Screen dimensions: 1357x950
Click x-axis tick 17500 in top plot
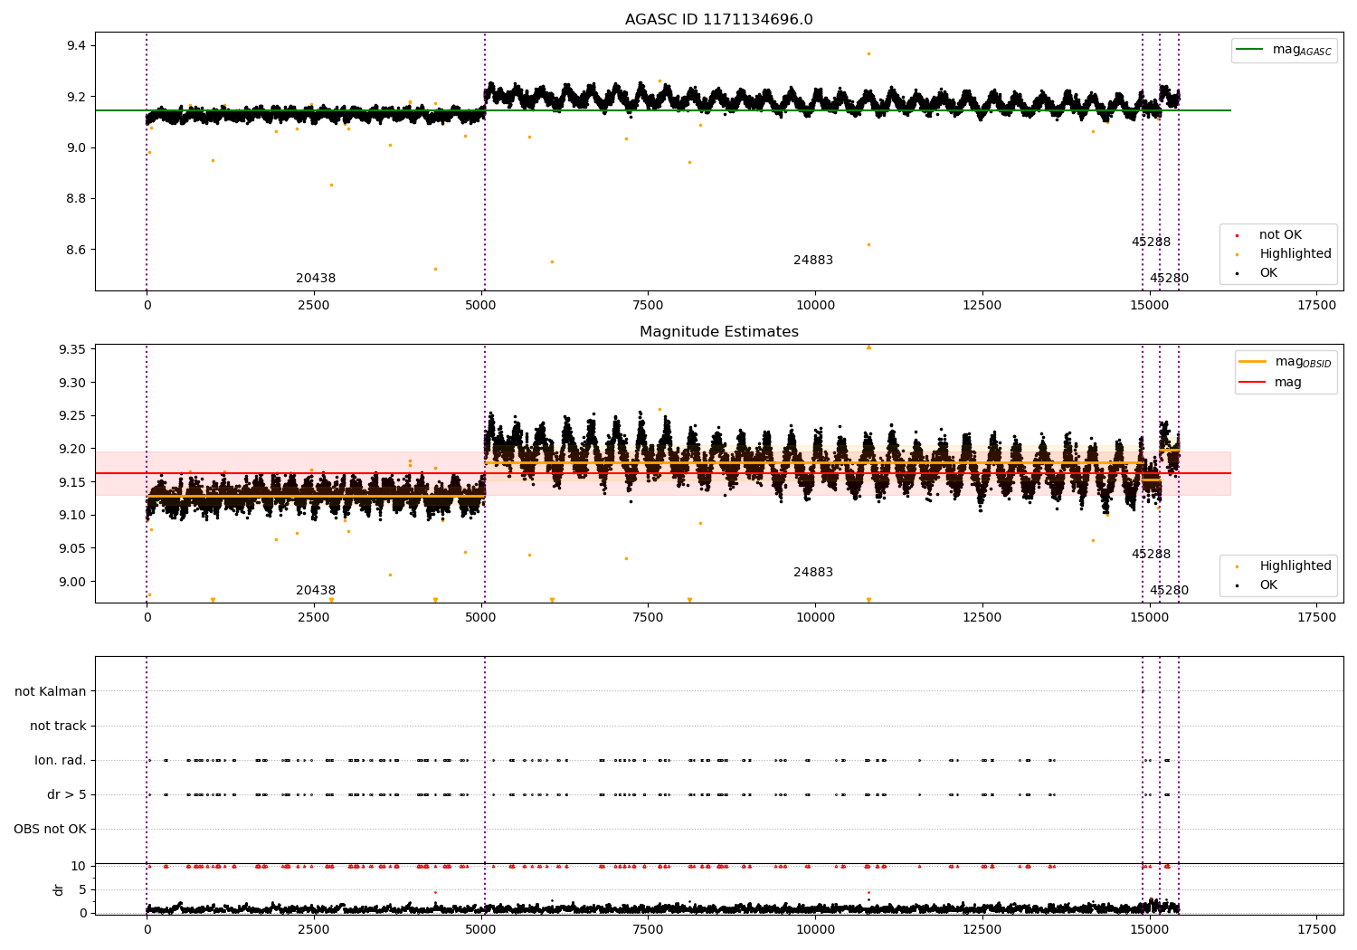click(1316, 306)
